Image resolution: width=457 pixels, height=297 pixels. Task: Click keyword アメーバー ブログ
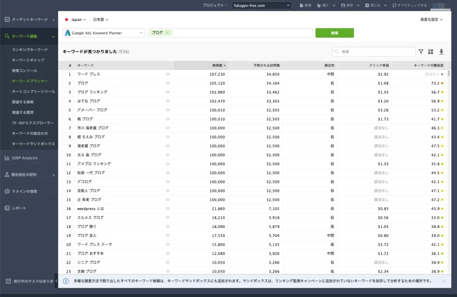(x=92, y=110)
